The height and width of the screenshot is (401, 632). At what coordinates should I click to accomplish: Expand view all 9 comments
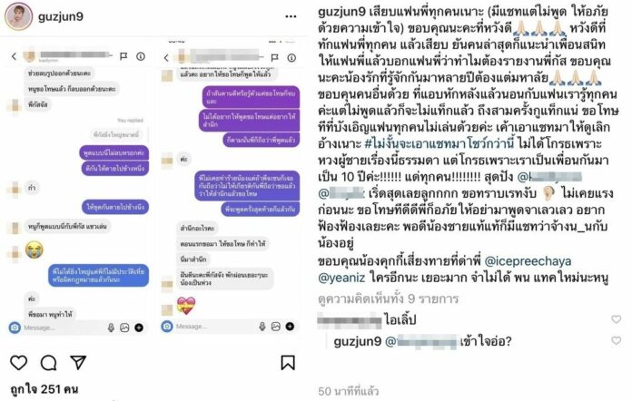click(388, 298)
